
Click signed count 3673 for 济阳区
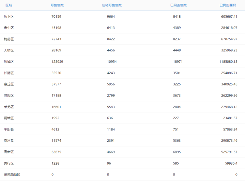click(x=177, y=96)
